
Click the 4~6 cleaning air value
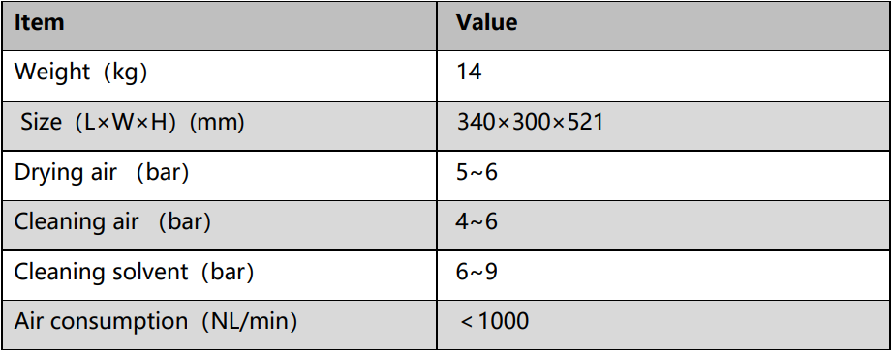tap(477, 222)
